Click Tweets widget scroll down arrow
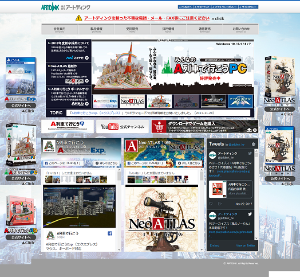 pos(256,238)
